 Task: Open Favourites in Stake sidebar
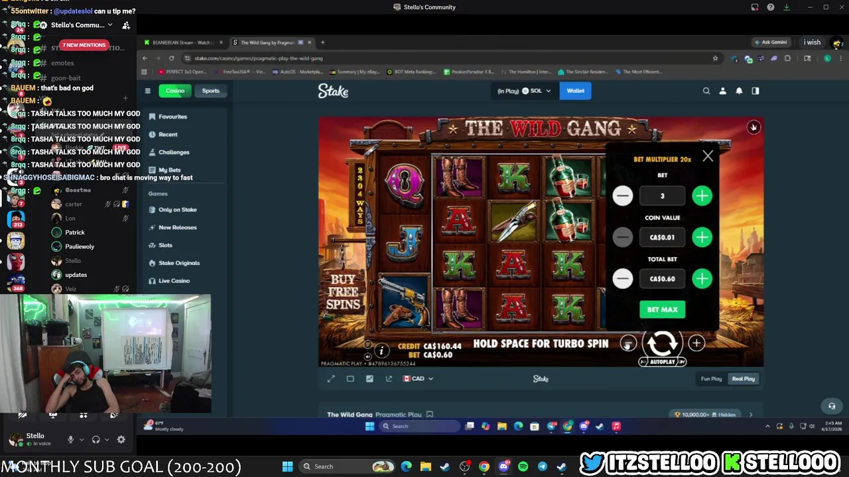(172, 117)
